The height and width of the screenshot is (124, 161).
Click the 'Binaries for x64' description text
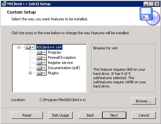(x=105, y=48)
